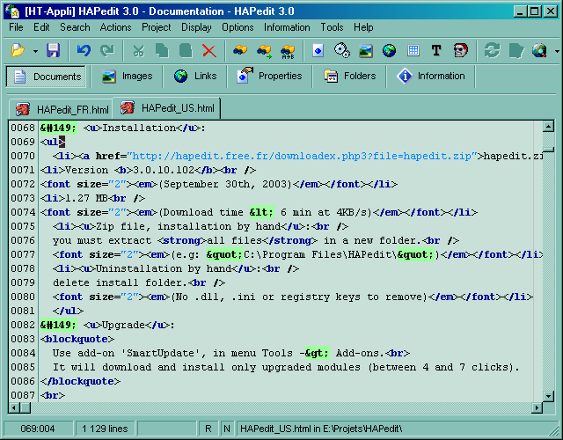Open the Folders panel

coord(350,77)
